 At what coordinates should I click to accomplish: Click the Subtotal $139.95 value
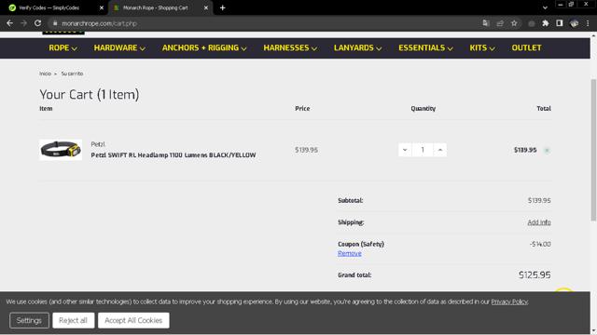pos(539,200)
